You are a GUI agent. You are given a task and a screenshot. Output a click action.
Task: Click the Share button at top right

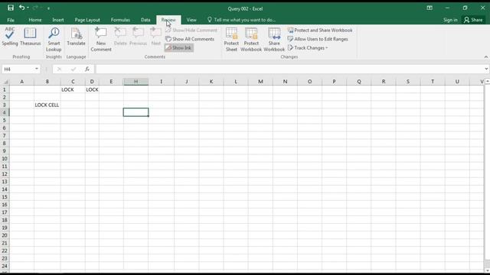coord(473,20)
